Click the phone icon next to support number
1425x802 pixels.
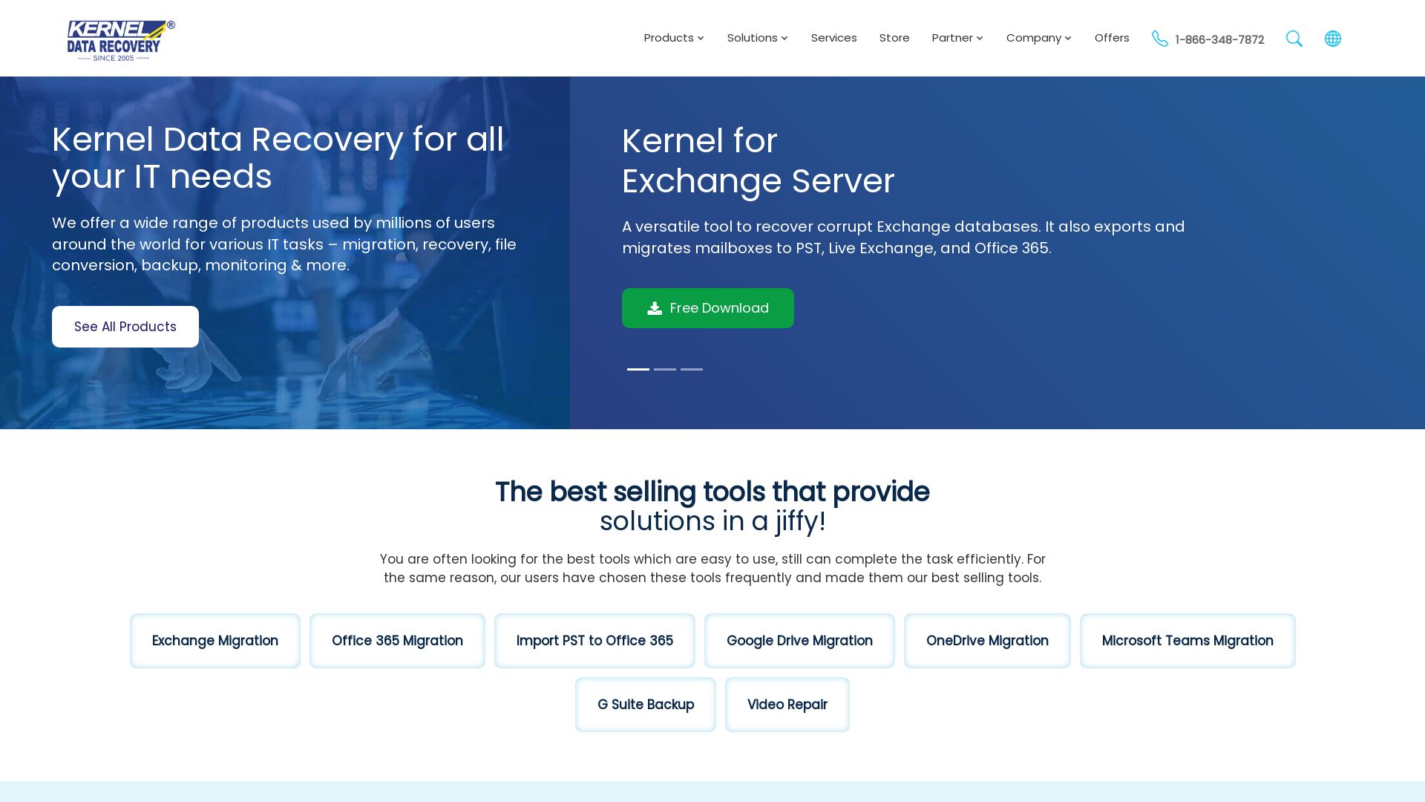click(x=1160, y=38)
